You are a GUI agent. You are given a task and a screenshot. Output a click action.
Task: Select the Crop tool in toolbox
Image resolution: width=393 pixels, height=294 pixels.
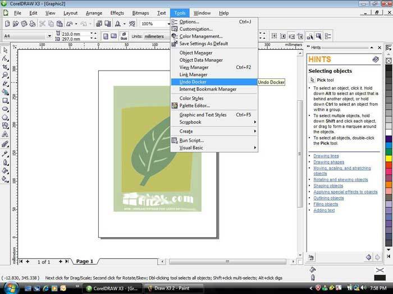[5, 67]
